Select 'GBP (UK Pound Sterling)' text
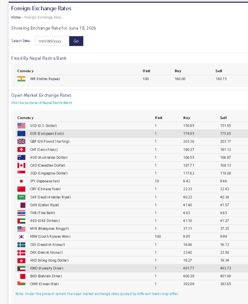248x304 pixels. 50,141
